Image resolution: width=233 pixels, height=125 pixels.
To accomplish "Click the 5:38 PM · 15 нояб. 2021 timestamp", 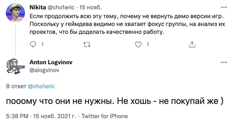I will 41,116.
